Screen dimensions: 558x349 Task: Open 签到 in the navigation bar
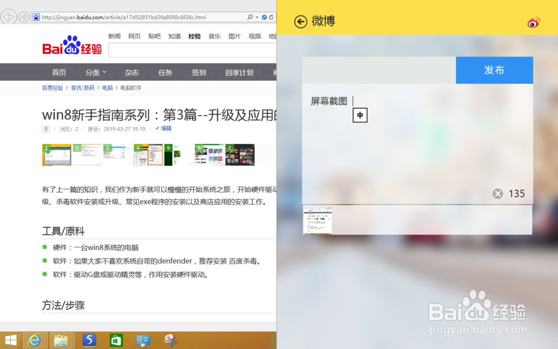pyautogui.click(x=199, y=73)
